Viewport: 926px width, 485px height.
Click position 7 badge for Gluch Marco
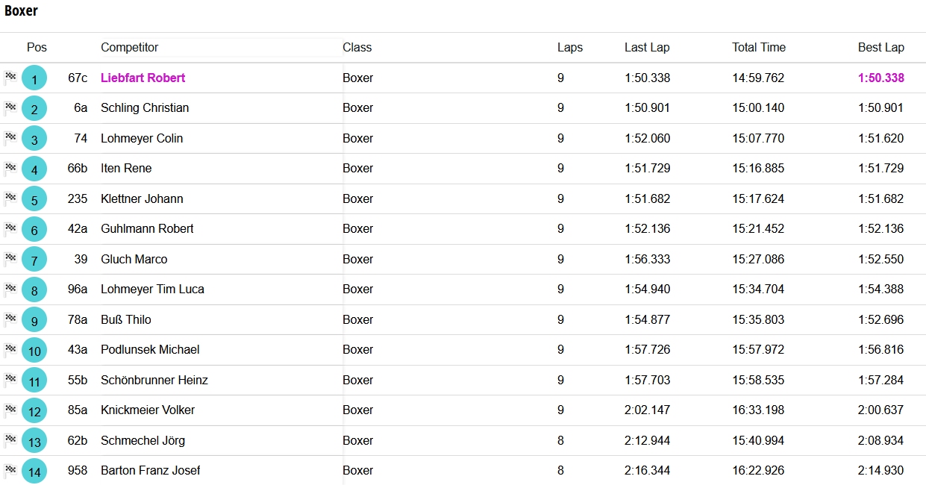coord(34,260)
